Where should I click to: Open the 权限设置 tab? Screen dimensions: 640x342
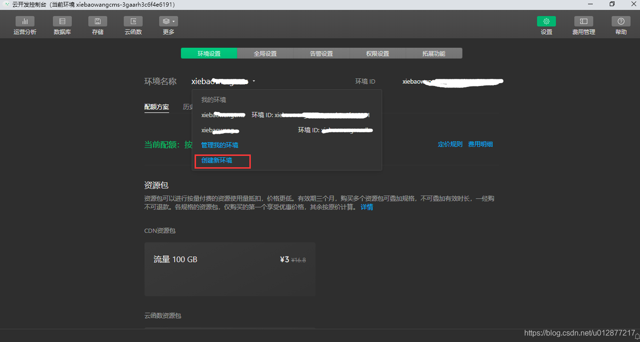(x=377, y=53)
